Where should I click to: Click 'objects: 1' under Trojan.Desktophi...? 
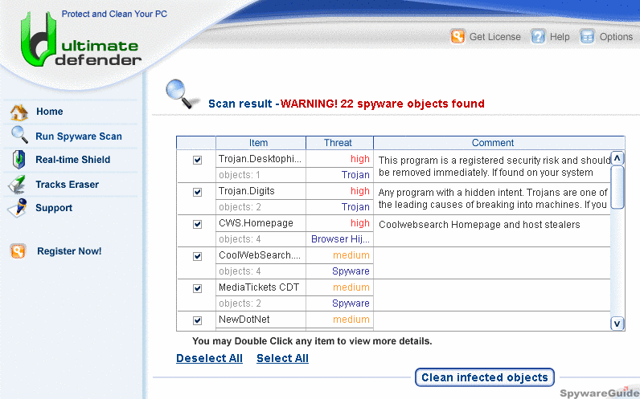pos(239,175)
